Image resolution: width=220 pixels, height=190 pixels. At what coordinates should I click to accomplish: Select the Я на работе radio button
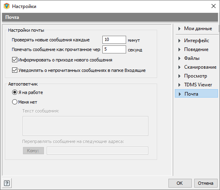15,92
